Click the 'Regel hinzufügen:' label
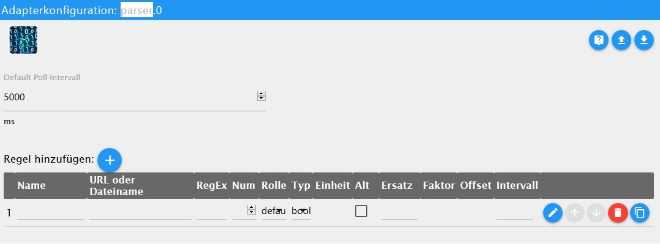 [x=49, y=160]
